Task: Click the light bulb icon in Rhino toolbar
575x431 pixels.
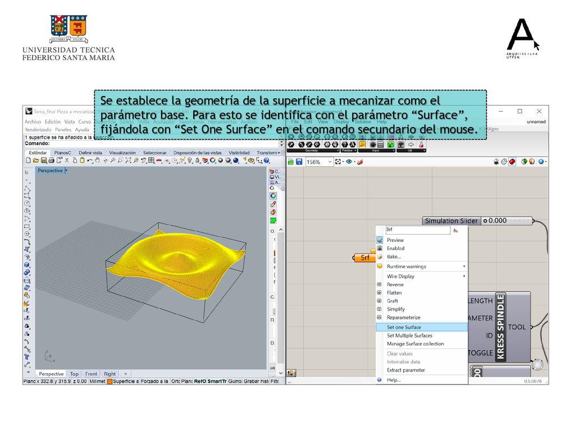Action: [190, 160]
